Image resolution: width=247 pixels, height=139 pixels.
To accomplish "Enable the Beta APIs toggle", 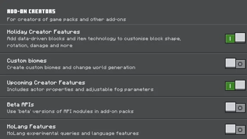I will (x=235, y=107).
